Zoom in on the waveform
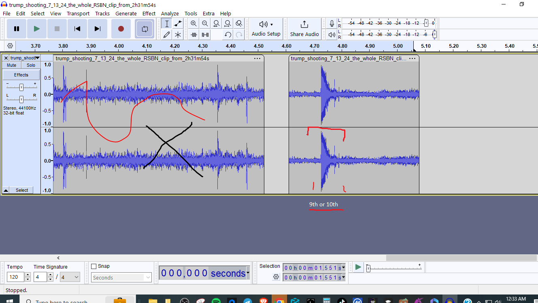 click(x=194, y=23)
